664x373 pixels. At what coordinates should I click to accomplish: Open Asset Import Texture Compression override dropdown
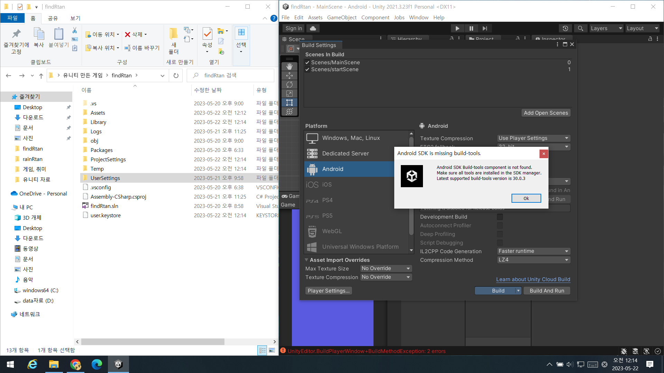[386, 277]
